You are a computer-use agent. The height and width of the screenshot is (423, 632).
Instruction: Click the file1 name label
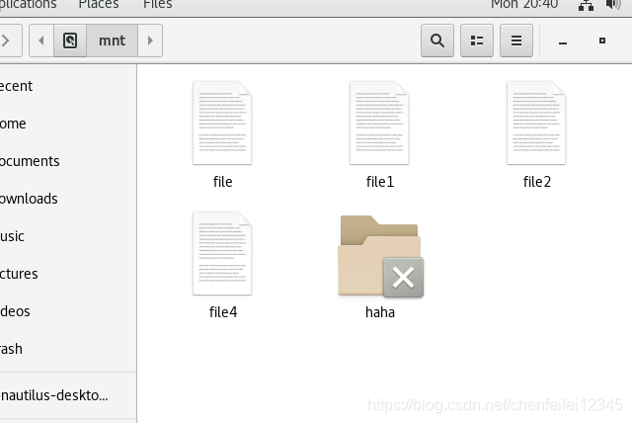379,182
